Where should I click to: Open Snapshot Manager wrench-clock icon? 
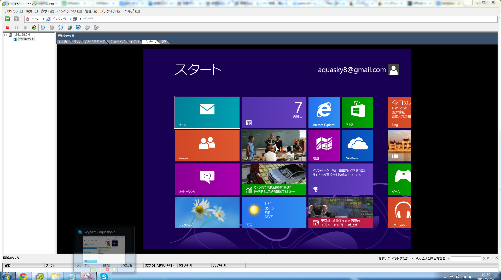(61, 27)
